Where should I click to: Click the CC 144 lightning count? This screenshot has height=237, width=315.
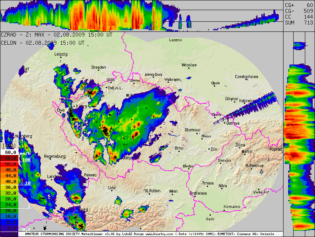pos(299,17)
